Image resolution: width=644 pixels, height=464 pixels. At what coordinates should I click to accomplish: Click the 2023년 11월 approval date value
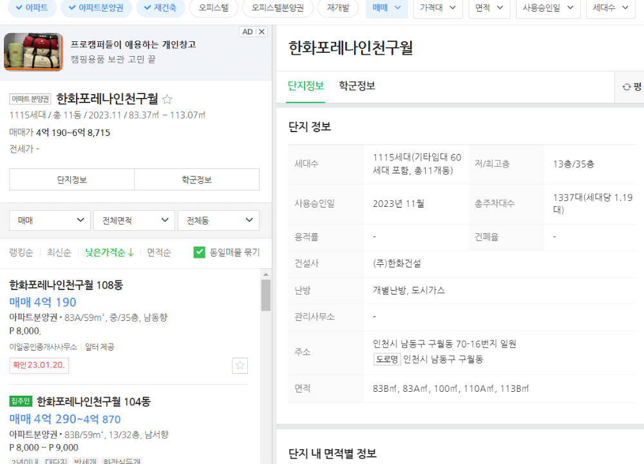(x=399, y=204)
